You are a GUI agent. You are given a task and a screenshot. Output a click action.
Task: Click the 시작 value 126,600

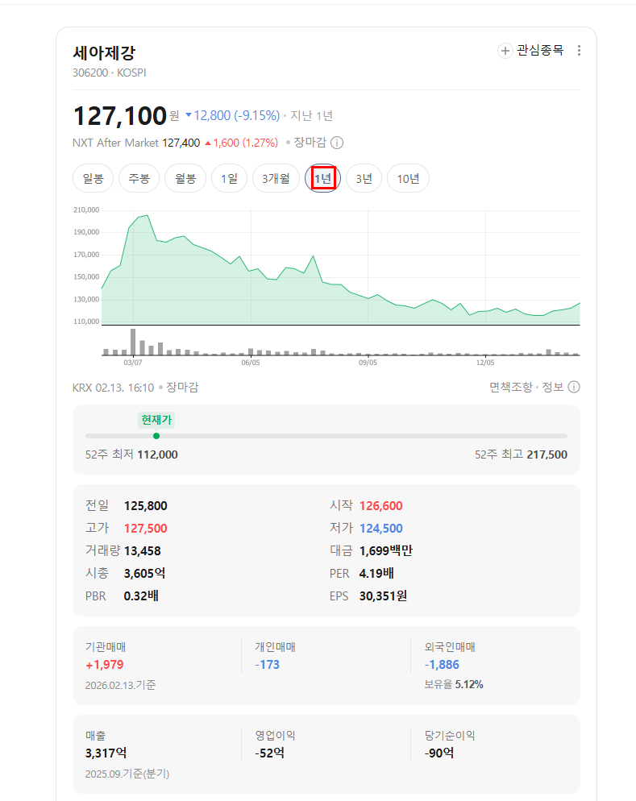(381, 506)
